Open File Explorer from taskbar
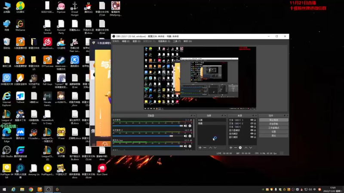344x193 pixels. coord(22,190)
